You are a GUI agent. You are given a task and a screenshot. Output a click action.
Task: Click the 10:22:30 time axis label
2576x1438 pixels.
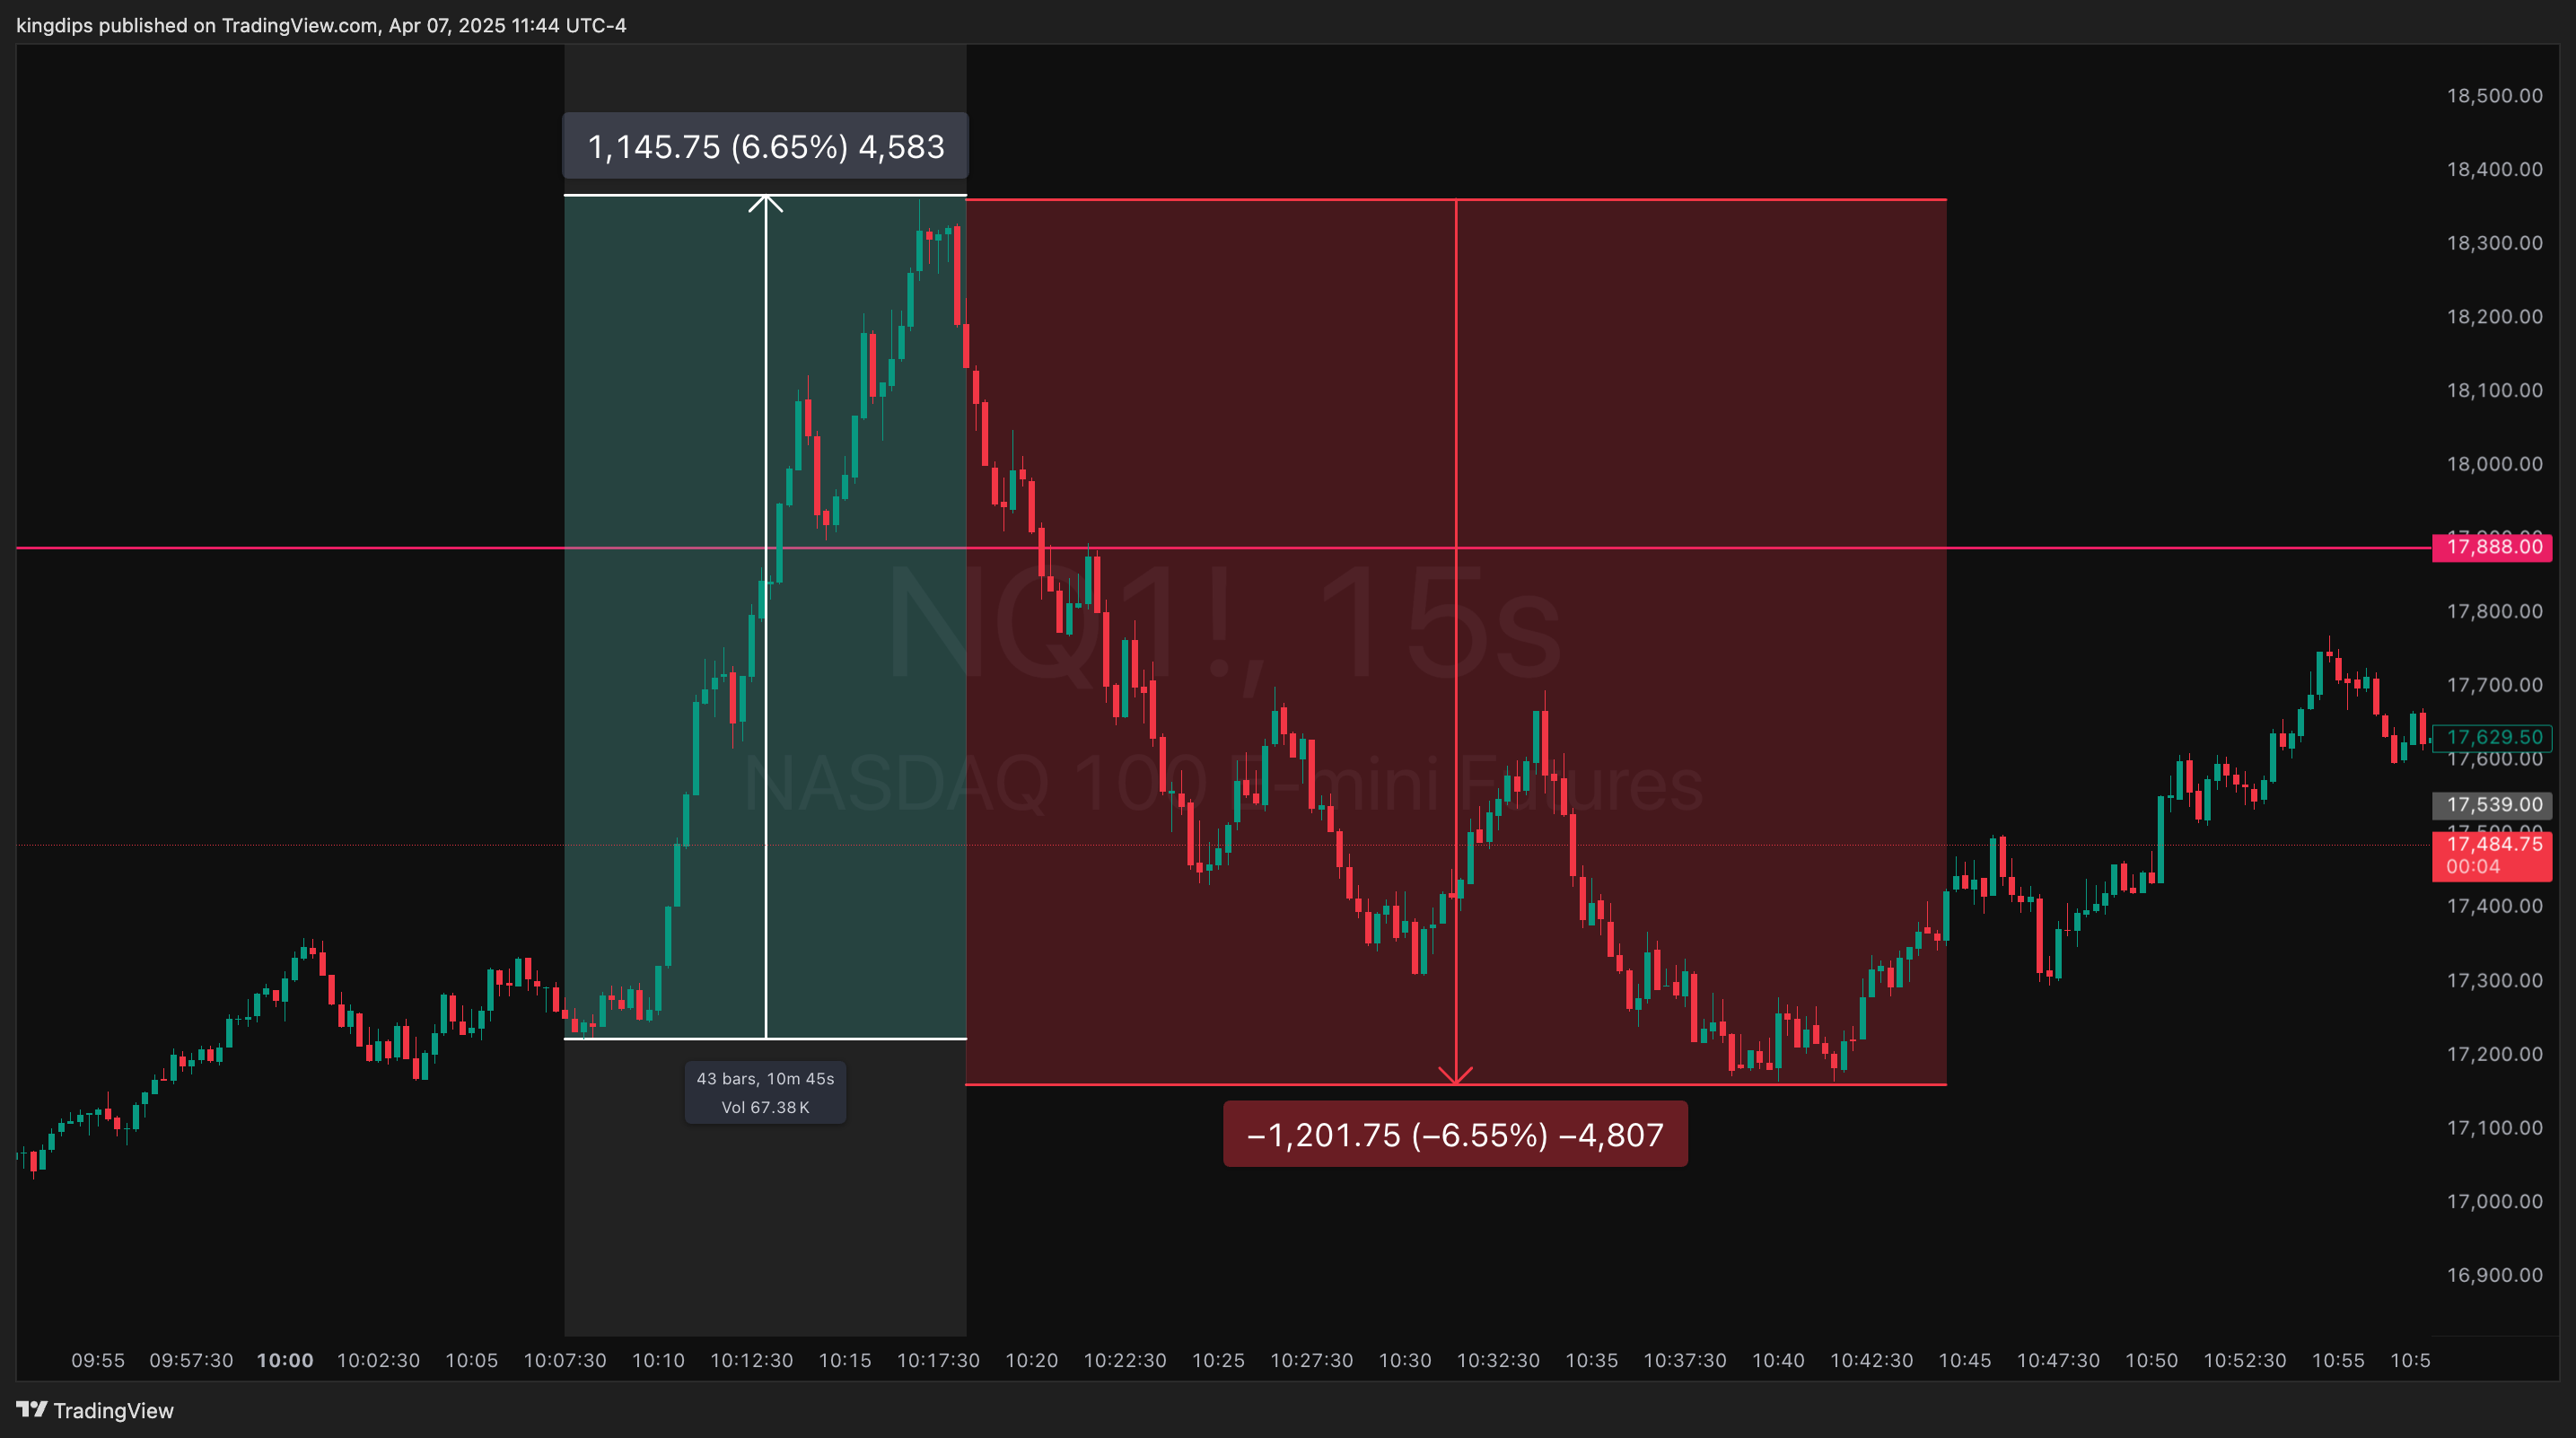click(x=1125, y=1360)
